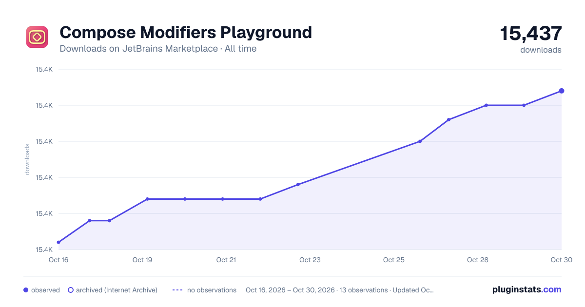585x307 pixels.
Task: Open the pluginstats.com link
Action: tap(526, 289)
